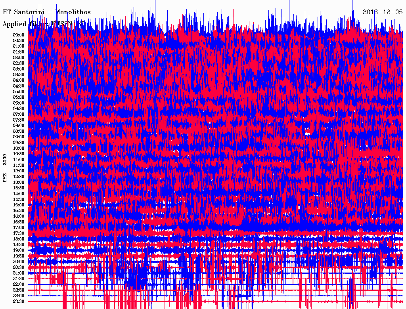406x309 pixels.
Task: Select the 04:00 time label
Action: click(x=19, y=80)
